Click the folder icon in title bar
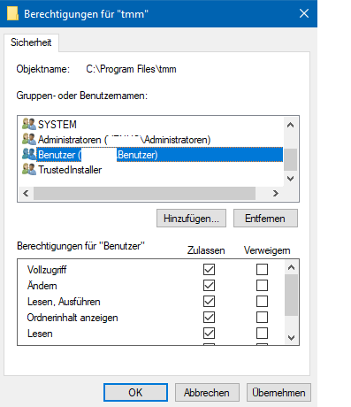The image size is (351, 407). coord(12,13)
